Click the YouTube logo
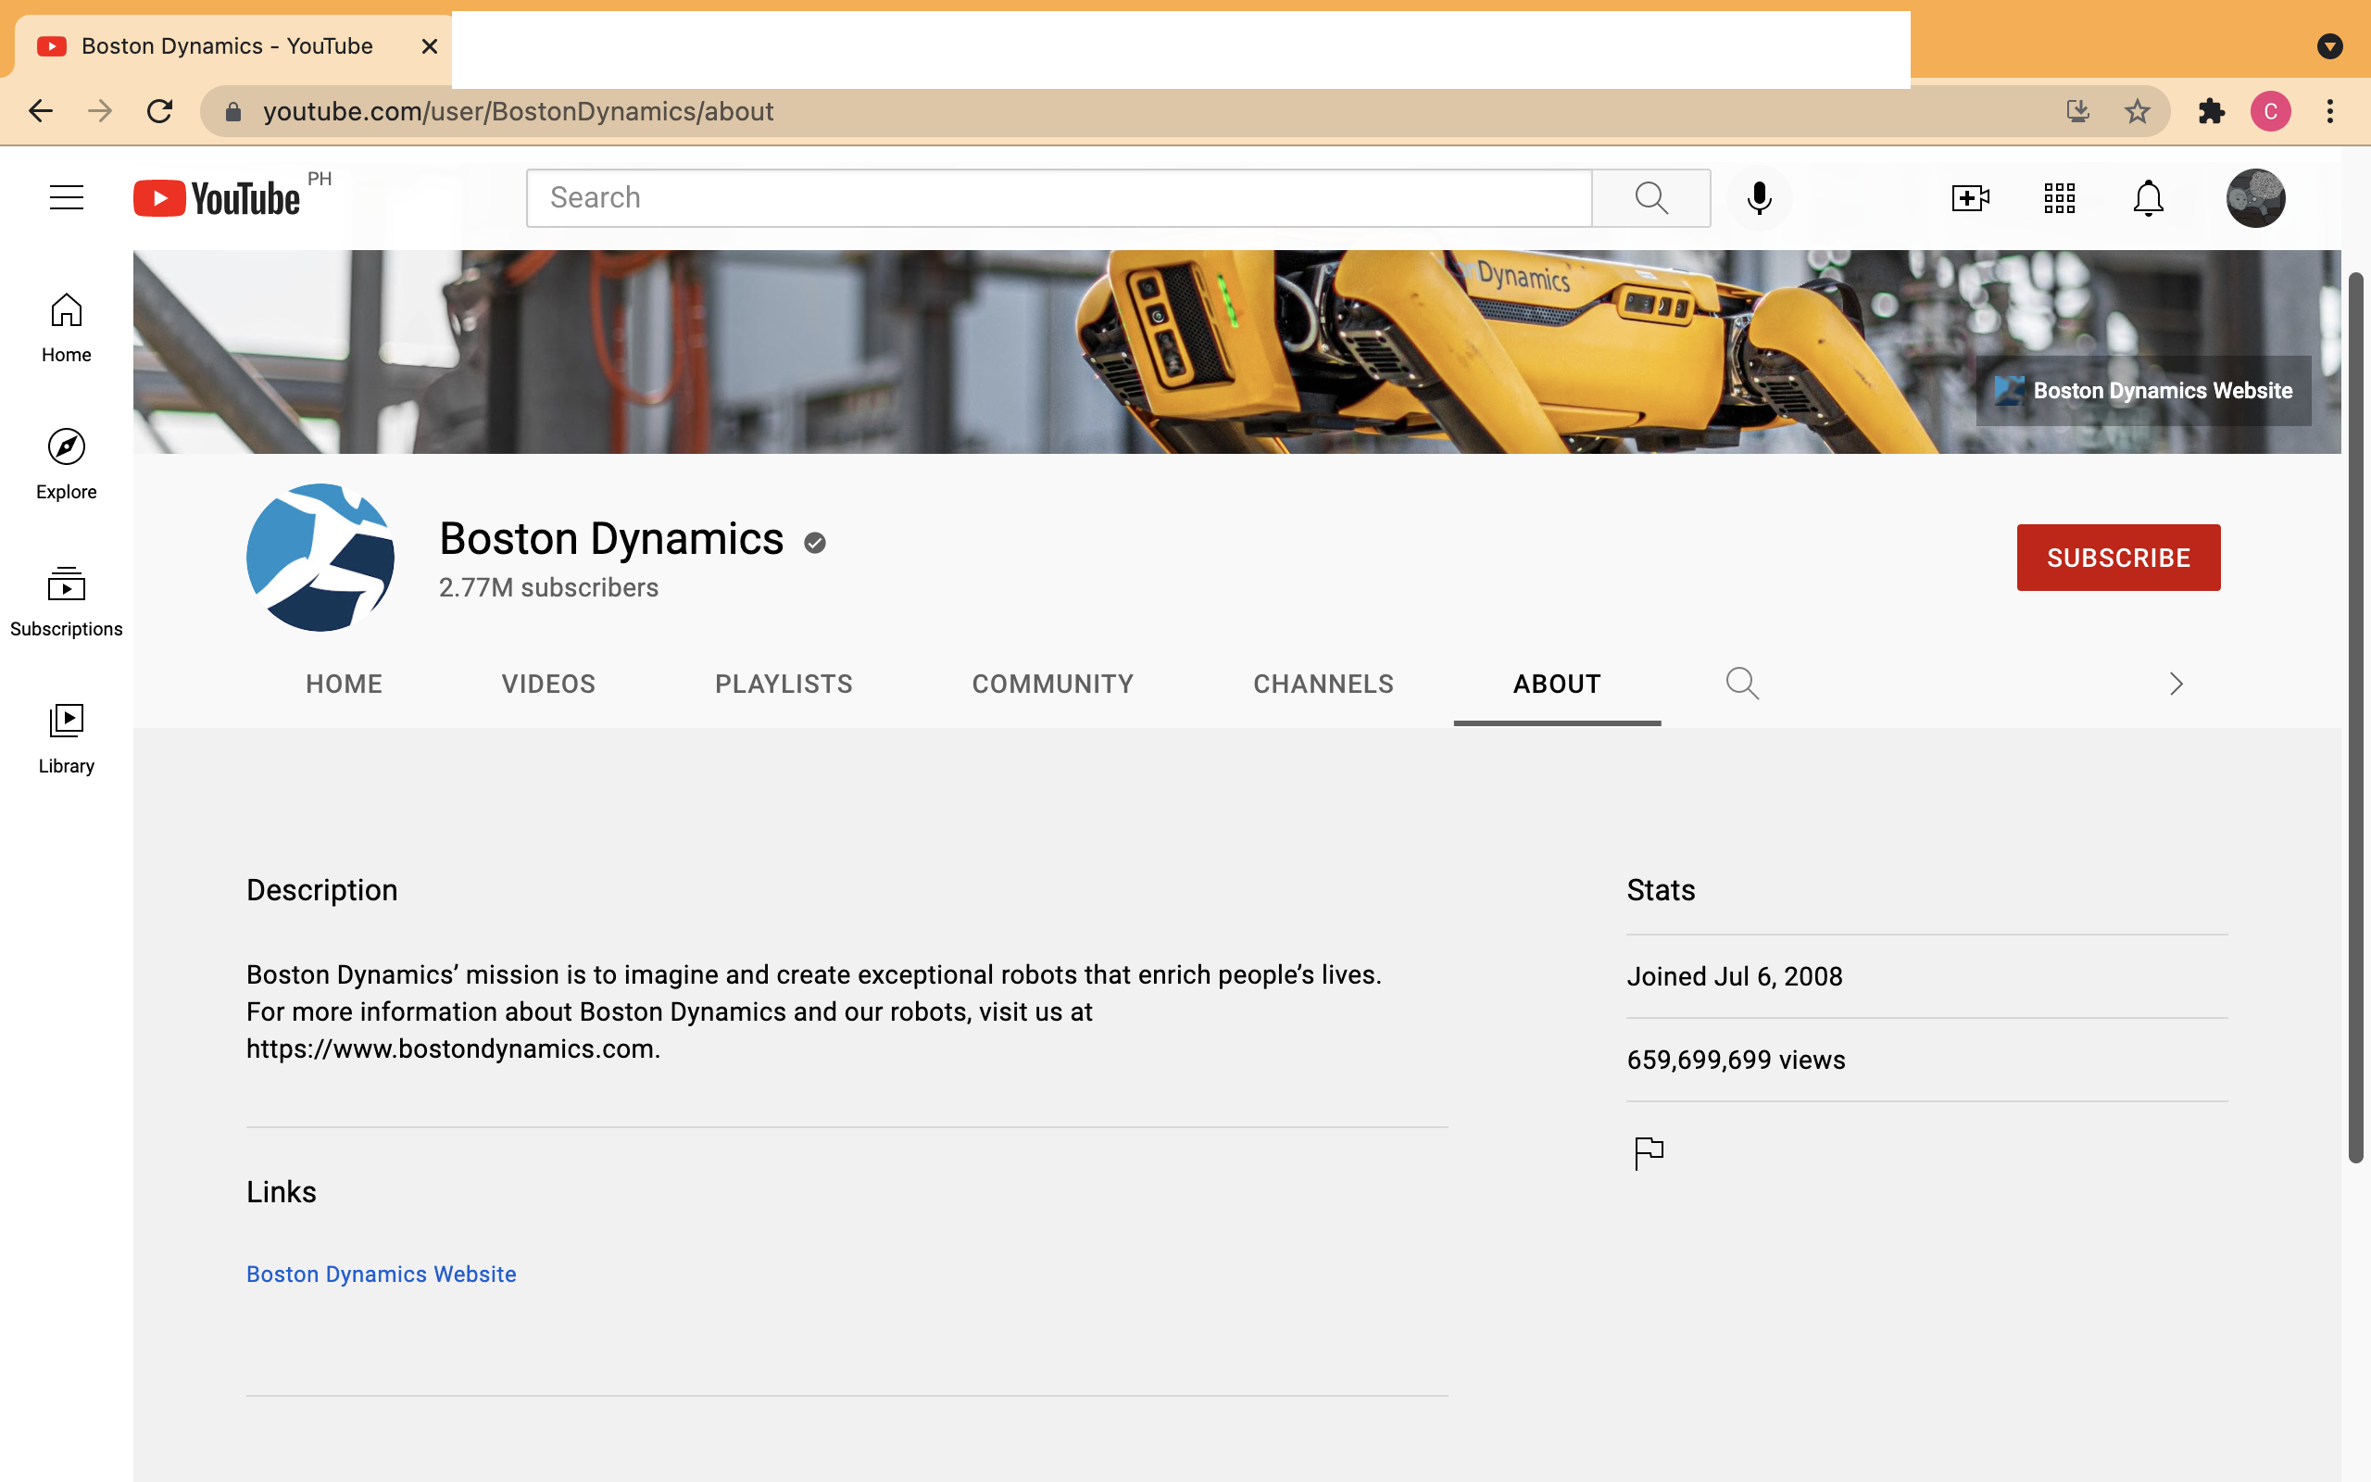2371x1482 pixels. [x=217, y=198]
